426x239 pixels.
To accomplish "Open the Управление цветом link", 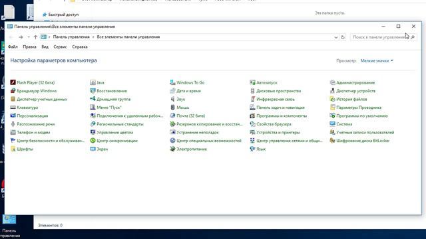I will pos(115,133).
